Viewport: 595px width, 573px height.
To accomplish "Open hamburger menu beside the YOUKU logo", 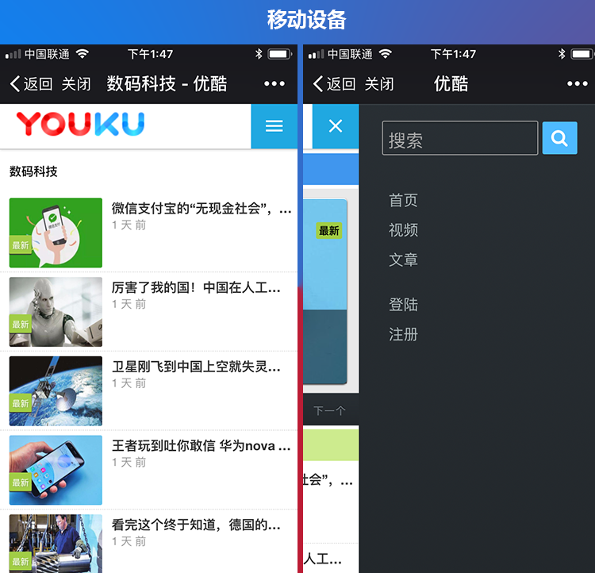I will [x=274, y=125].
